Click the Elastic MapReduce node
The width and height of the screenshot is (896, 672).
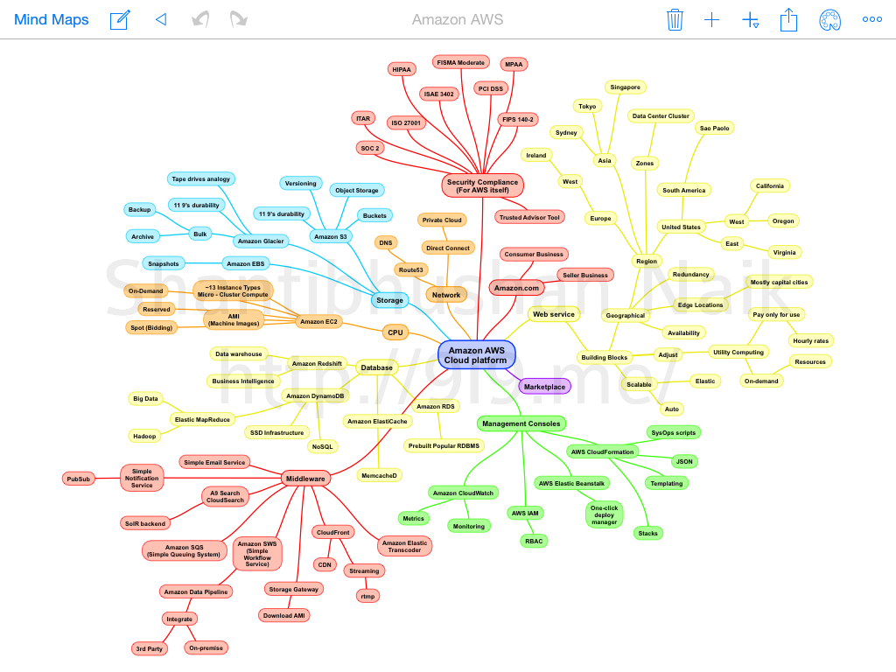202,419
